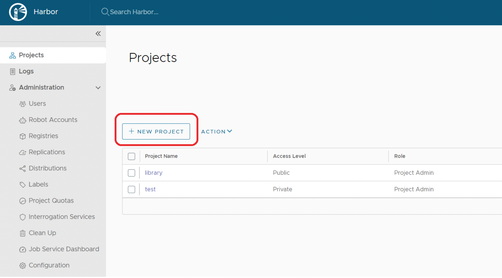The image size is (502, 278).
Task: Open the Projects menu item
Action: pos(53,55)
